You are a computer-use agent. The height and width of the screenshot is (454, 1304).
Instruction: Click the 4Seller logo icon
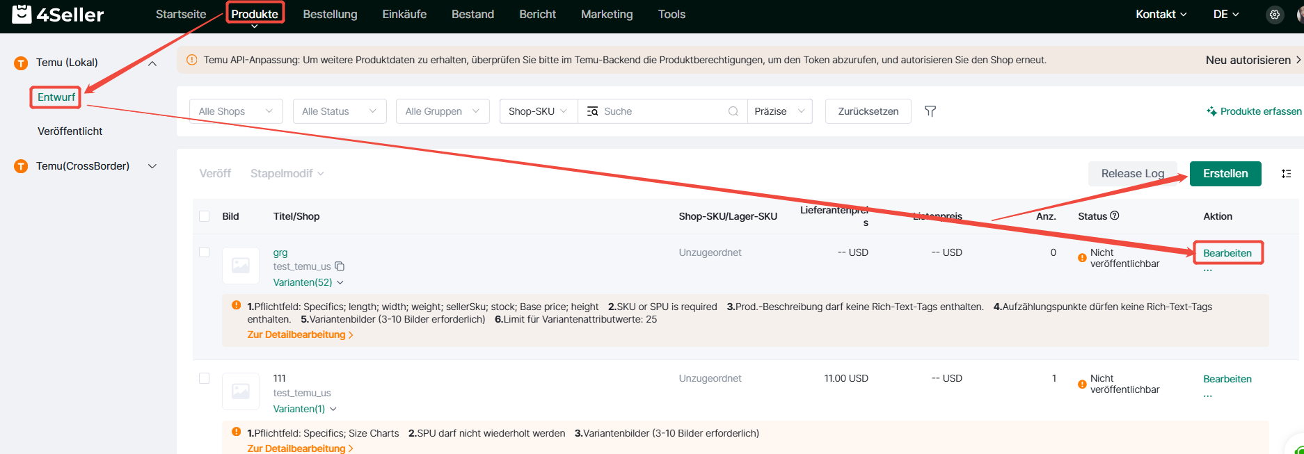(22, 14)
